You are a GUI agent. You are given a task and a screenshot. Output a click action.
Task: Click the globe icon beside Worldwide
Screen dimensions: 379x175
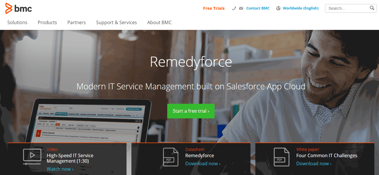[278, 8]
